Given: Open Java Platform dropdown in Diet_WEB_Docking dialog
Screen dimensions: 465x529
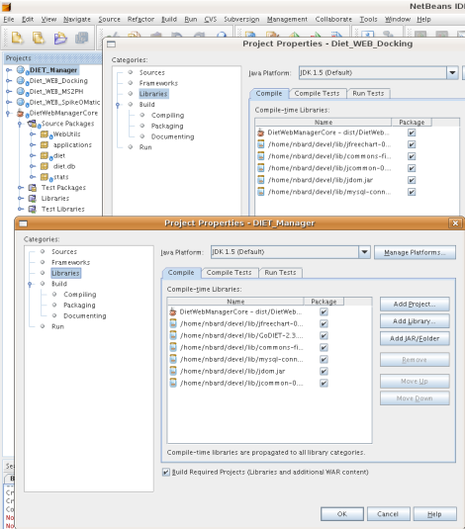Looking at the screenshot, I should [452, 73].
